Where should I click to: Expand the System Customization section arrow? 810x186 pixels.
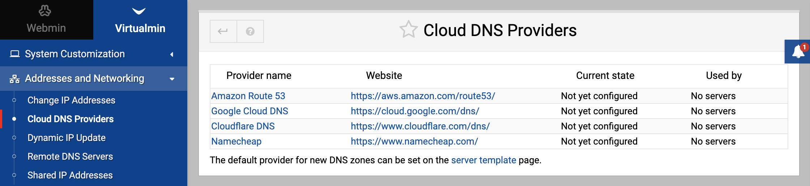click(172, 54)
